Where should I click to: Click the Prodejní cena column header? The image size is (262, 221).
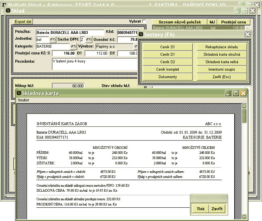pyautogui.click(x=233, y=22)
